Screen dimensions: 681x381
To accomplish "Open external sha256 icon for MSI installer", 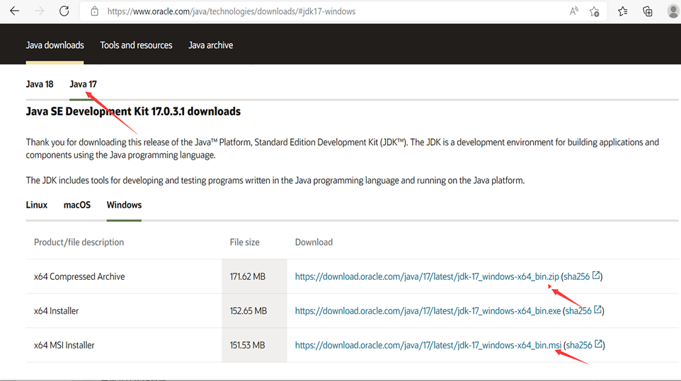I will [598, 344].
